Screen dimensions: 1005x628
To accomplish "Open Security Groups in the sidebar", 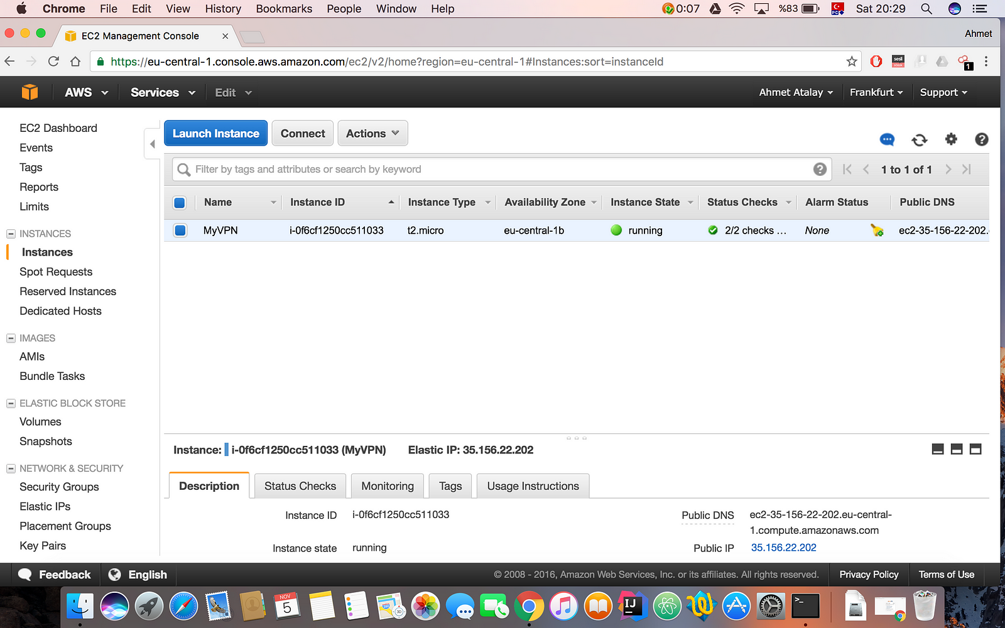I will (59, 487).
